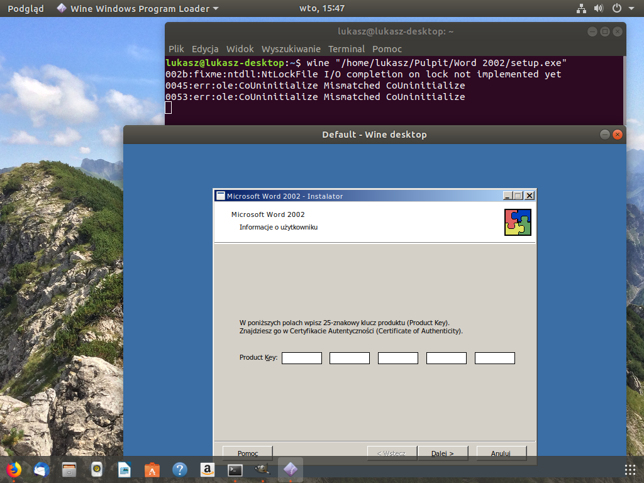Open the Plik menu in Terminal
Screen dimensions: 644x483
(x=176, y=49)
